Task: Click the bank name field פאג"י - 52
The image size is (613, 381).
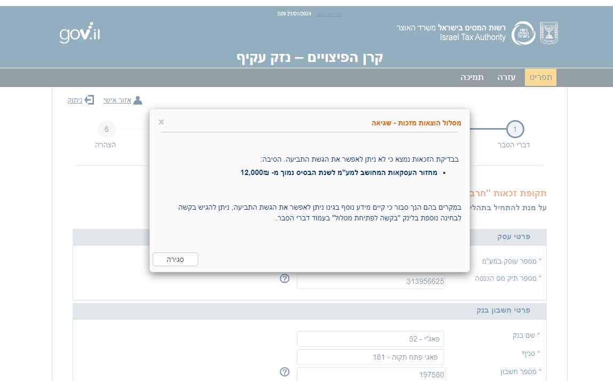Action: 371,339
